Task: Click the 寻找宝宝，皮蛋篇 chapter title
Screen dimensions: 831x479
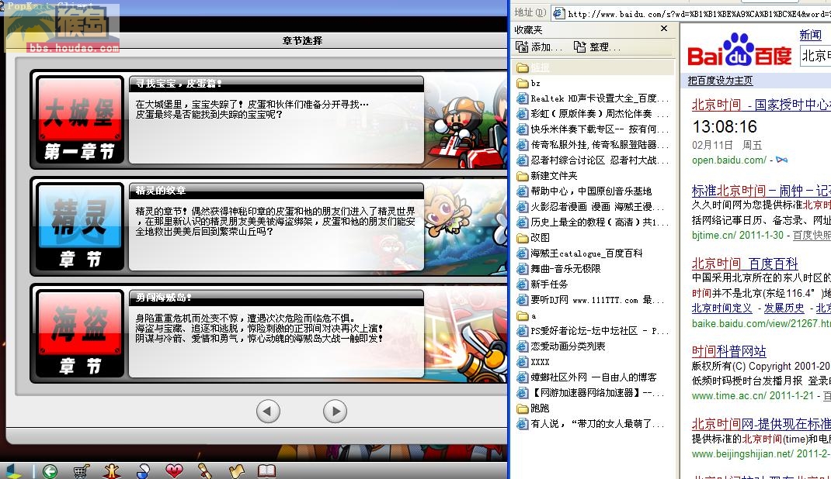Action: tap(179, 84)
